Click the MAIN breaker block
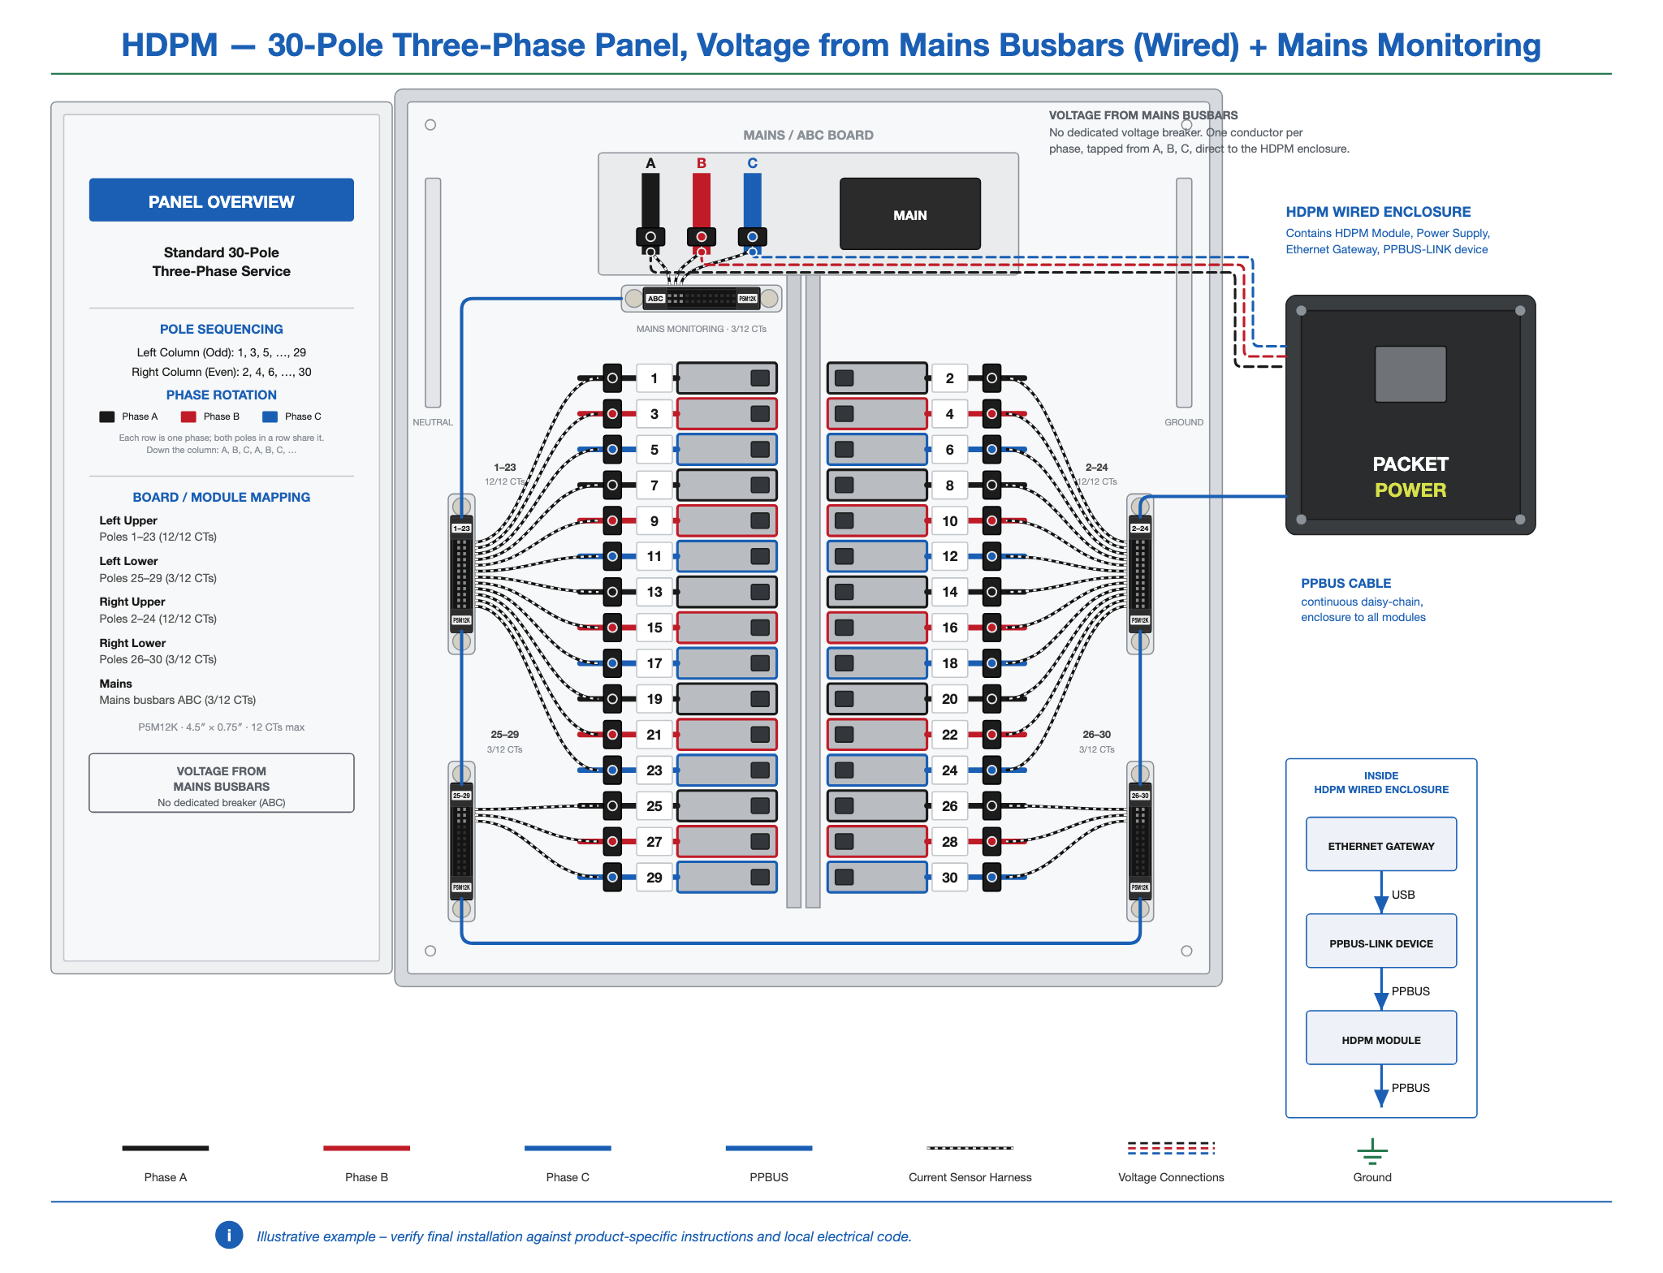 909,214
